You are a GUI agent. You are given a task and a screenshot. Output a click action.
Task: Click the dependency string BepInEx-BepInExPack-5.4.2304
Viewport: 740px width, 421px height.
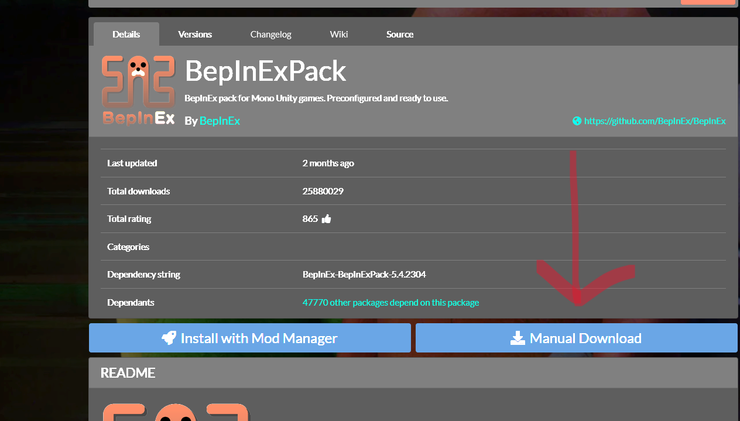point(360,275)
